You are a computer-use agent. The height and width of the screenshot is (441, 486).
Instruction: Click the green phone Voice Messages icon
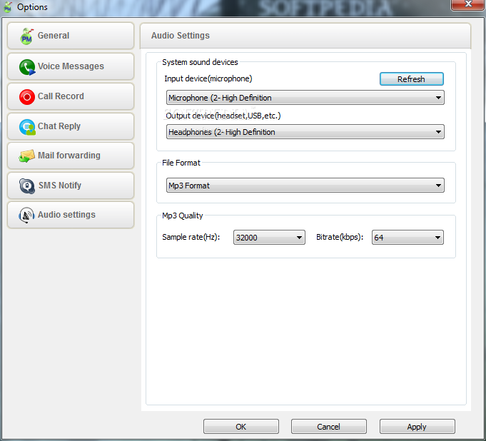click(27, 67)
